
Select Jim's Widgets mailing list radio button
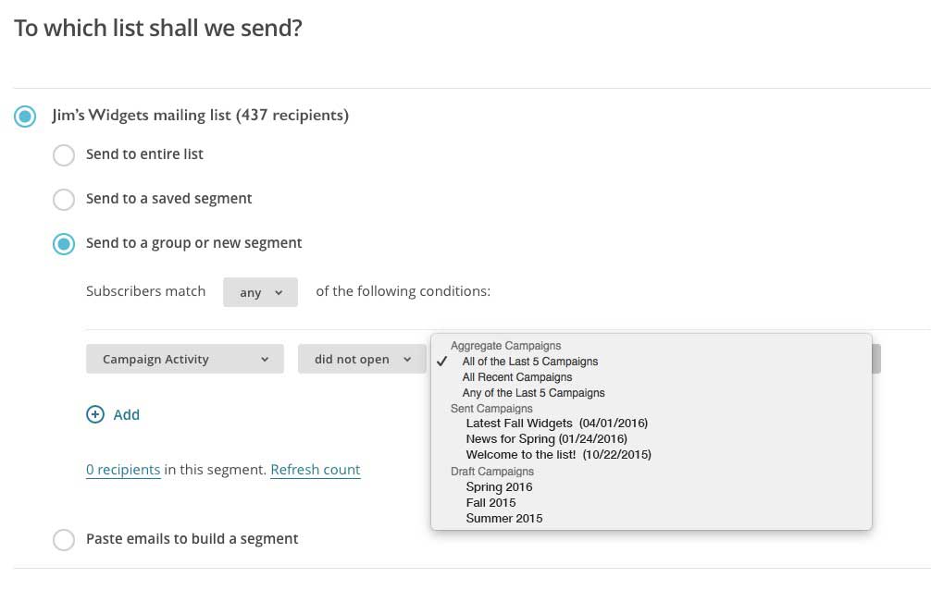25,117
